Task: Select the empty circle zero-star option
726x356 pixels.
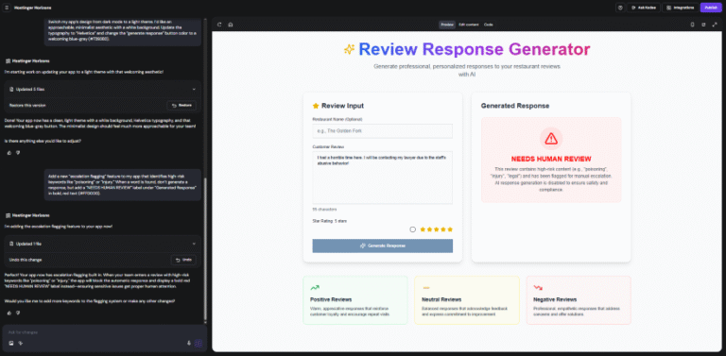Action: [x=412, y=229]
